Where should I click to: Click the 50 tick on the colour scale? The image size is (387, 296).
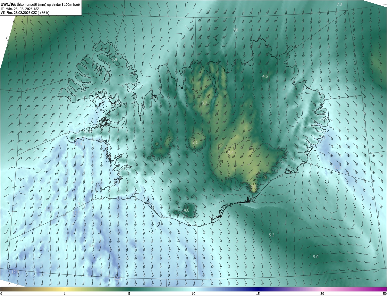[385, 294]
